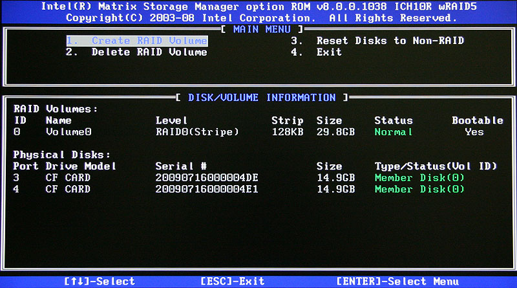
Task: Click serial number 200907160000004DE
Action: [207, 178]
